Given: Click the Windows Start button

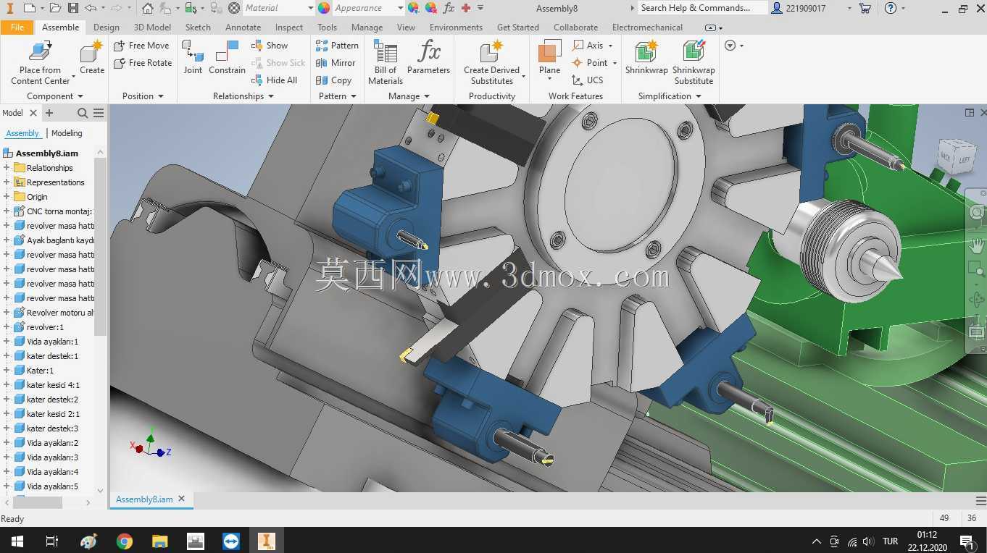Looking at the screenshot, I should (x=17, y=541).
